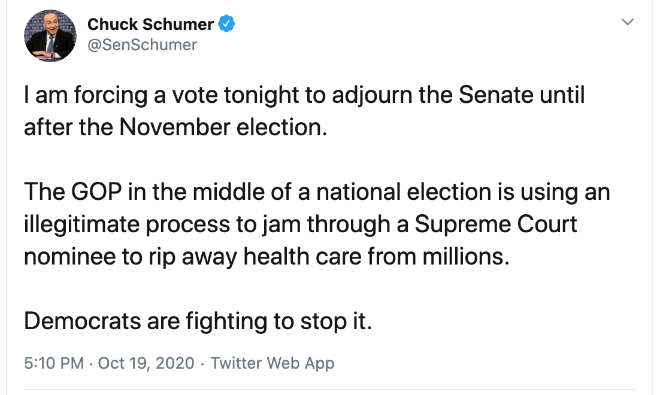Image resolution: width=660 pixels, height=395 pixels.
Task: Click the Oct 19, 2020 date
Action: (146, 363)
